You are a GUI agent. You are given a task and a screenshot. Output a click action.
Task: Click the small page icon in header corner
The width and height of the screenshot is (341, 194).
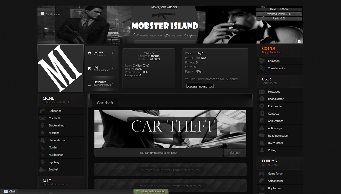pyautogui.click(x=299, y=42)
